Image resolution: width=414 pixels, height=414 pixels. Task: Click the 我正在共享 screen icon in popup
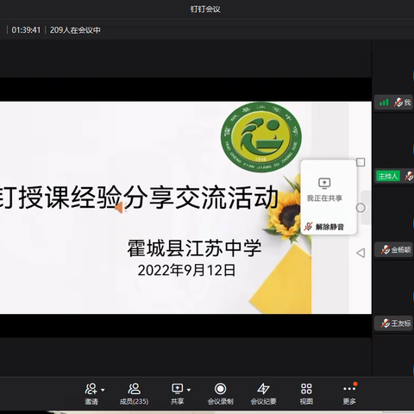tap(324, 184)
